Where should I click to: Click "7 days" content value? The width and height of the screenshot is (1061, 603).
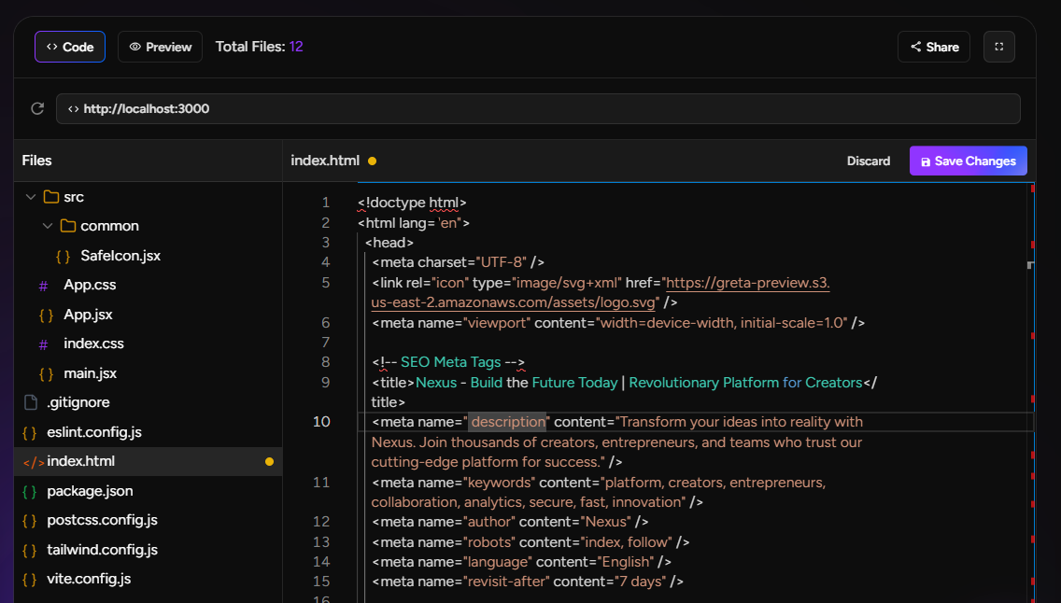640,582
